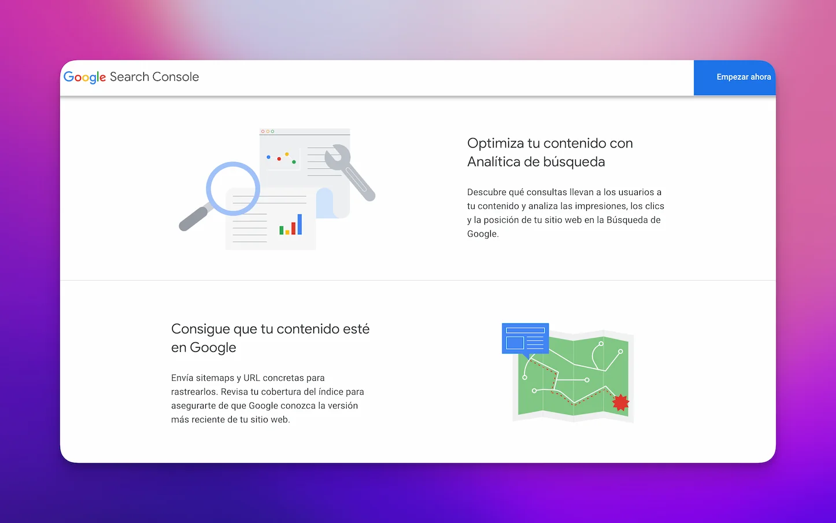Click the paragraph beginning Descubre qué consultas

tap(565, 213)
